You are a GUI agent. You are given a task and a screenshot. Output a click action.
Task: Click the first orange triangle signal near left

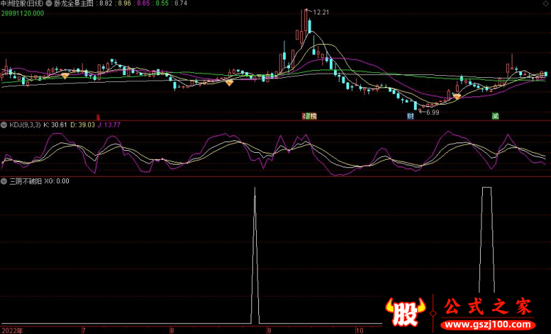tap(65, 76)
